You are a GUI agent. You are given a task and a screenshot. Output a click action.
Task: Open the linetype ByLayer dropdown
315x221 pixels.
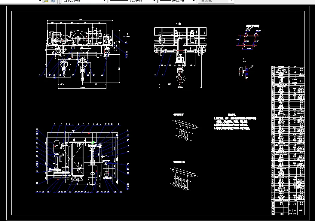(133, 1)
